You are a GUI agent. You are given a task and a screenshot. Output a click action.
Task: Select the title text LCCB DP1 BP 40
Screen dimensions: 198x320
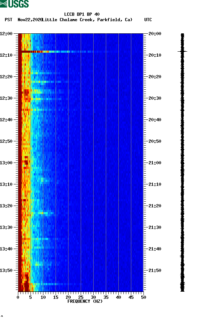click(82, 14)
